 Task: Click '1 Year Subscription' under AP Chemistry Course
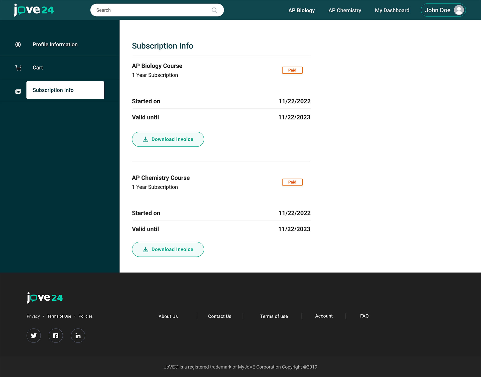coord(155,187)
